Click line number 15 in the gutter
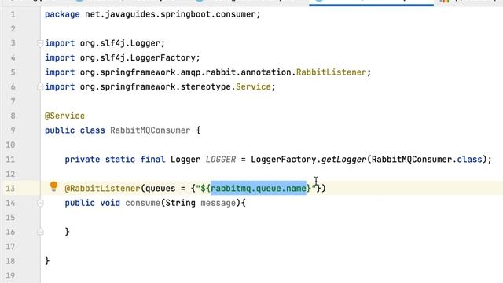The width and height of the screenshot is (503, 283). (x=10, y=218)
